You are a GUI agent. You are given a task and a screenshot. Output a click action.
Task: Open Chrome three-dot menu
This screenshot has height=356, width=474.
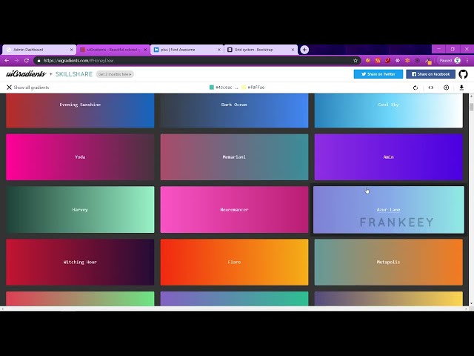click(x=467, y=61)
